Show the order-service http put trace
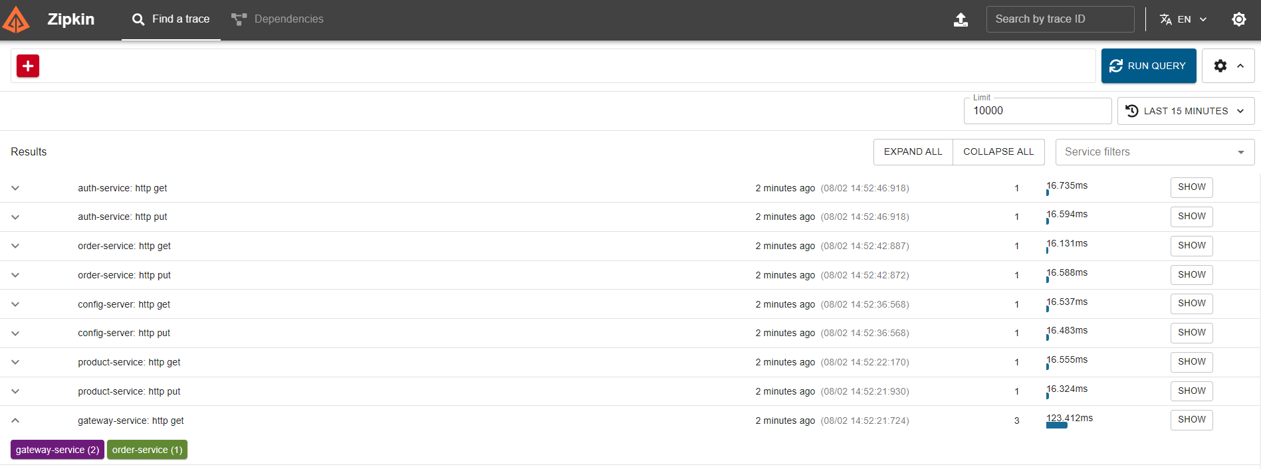Image resolution: width=1261 pixels, height=469 pixels. [1192, 274]
